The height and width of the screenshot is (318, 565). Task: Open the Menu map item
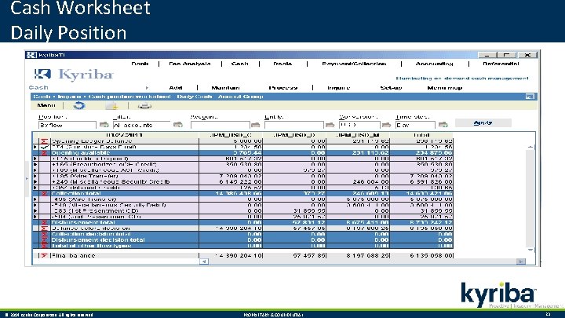coord(445,88)
